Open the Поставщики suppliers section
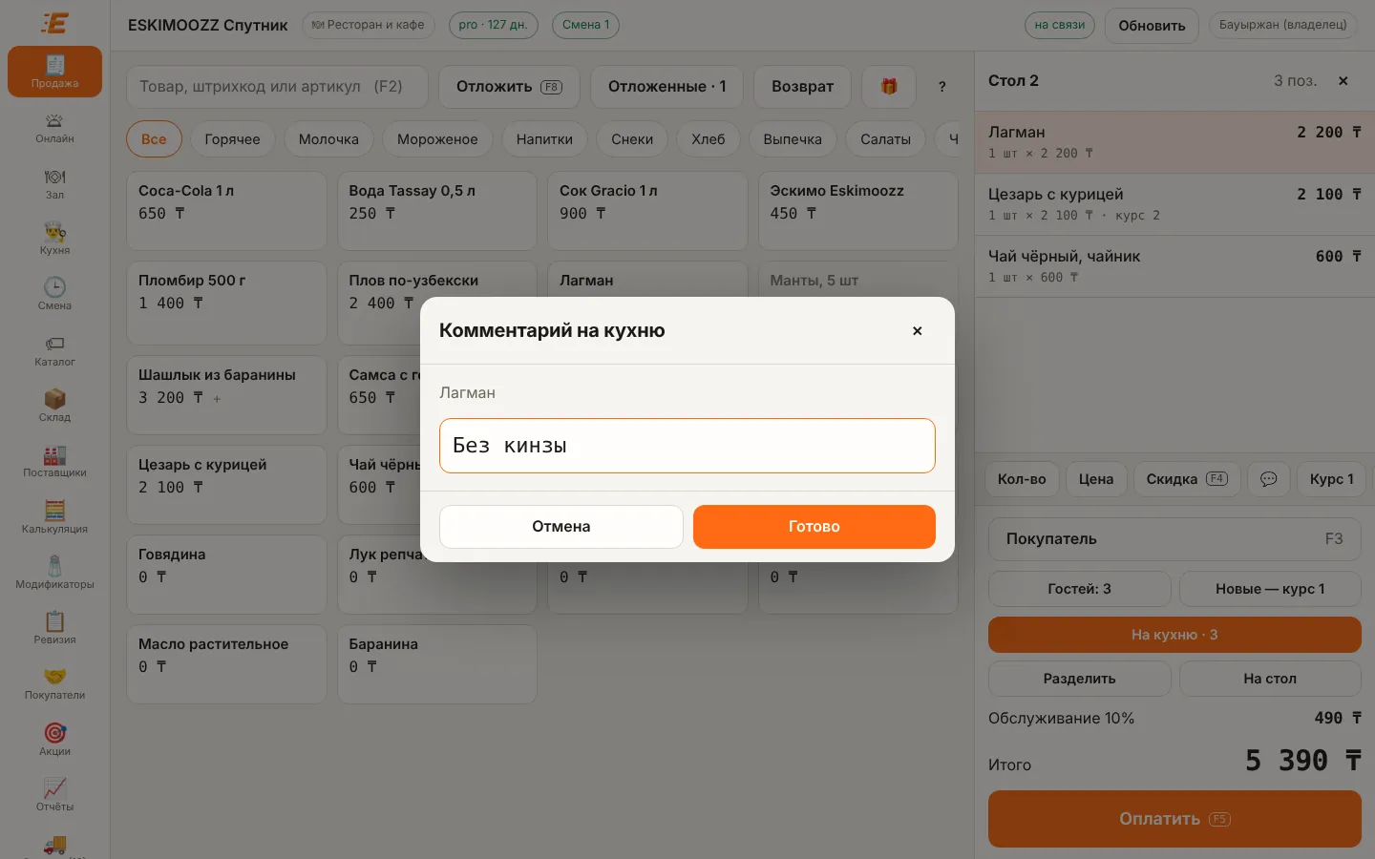Viewport: 1375px width, 859px height. (x=54, y=462)
